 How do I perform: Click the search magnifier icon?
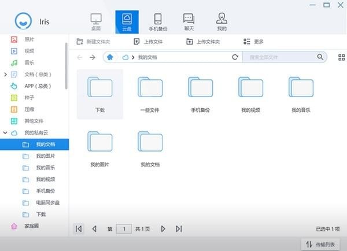click(320, 57)
